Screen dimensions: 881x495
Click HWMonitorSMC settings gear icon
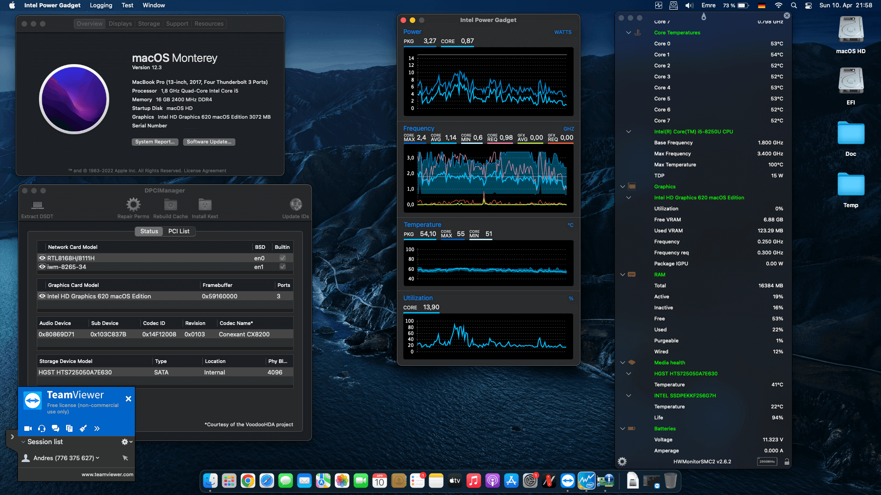622,462
